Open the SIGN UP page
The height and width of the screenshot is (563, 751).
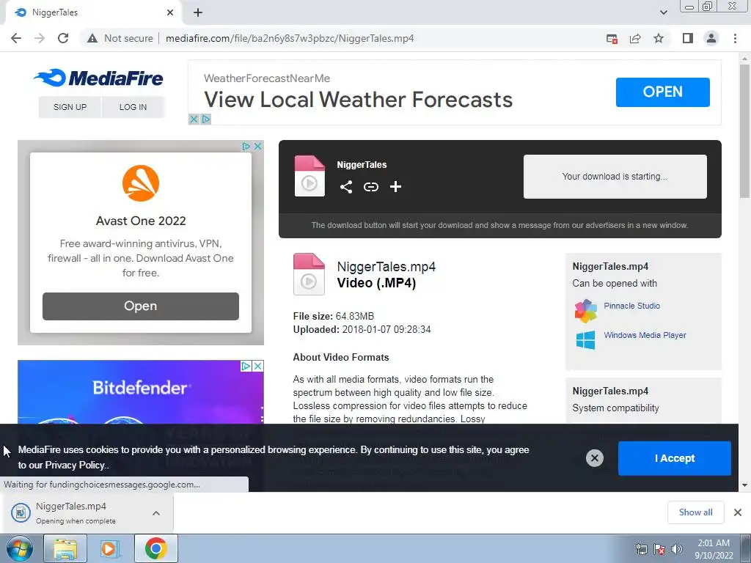70,107
